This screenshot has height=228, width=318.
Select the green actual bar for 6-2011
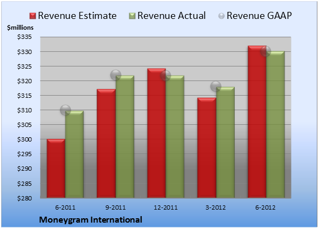(75, 154)
